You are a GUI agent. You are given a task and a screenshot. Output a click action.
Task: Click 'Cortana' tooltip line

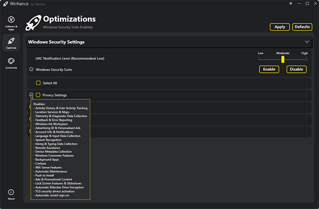[40, 163]
